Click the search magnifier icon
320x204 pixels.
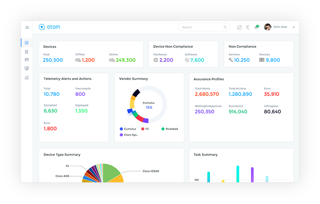click(225, 27)
